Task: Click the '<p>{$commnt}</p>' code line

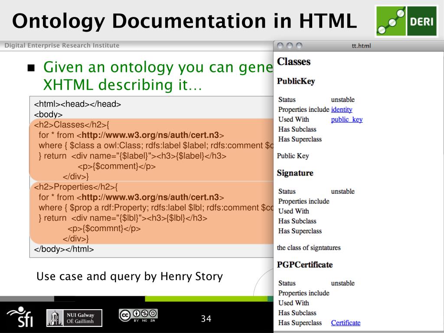Action: point(104,229)
